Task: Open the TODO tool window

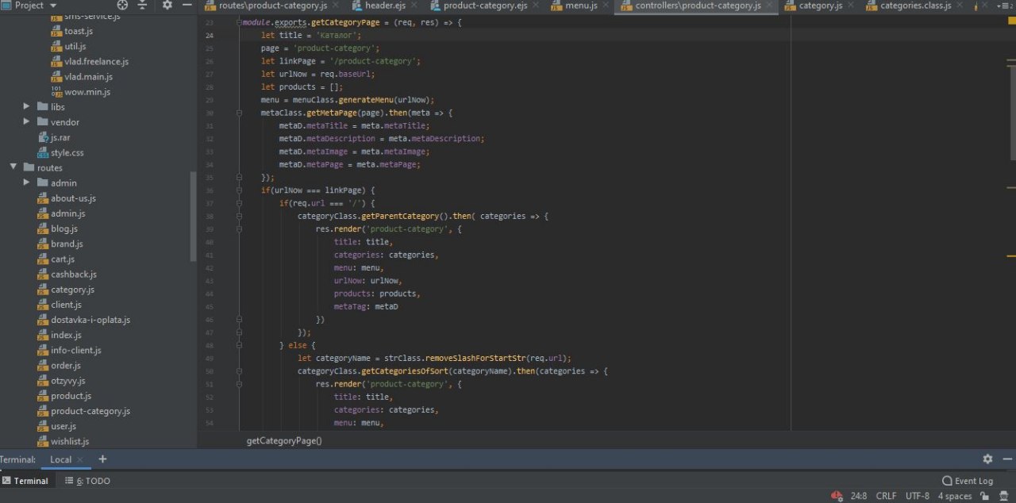Action: click(x=88, y=481)
